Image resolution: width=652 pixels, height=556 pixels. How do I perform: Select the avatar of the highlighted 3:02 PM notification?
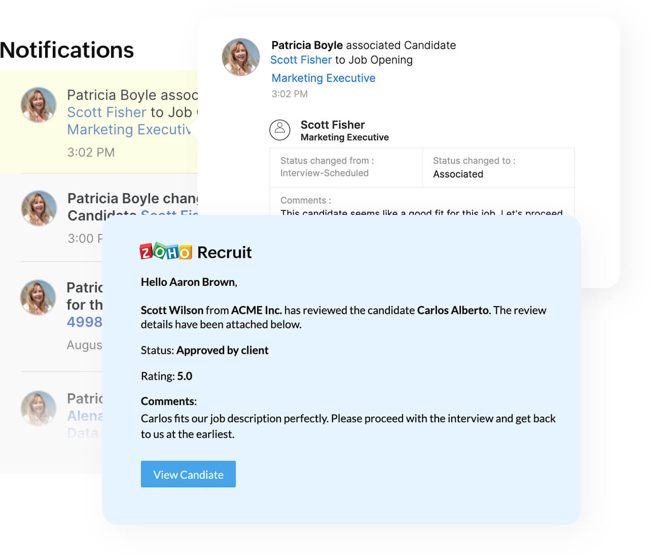pos(39,105)
